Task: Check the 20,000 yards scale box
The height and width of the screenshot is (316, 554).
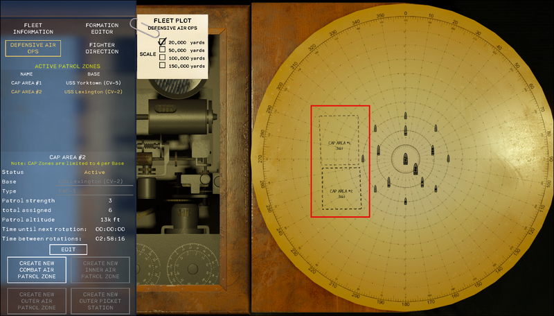Action: 162,42
